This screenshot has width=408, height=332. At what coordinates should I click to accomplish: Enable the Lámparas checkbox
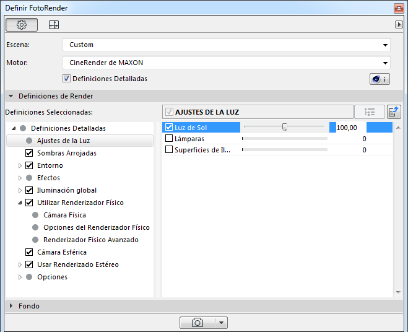tap(169, 138)
